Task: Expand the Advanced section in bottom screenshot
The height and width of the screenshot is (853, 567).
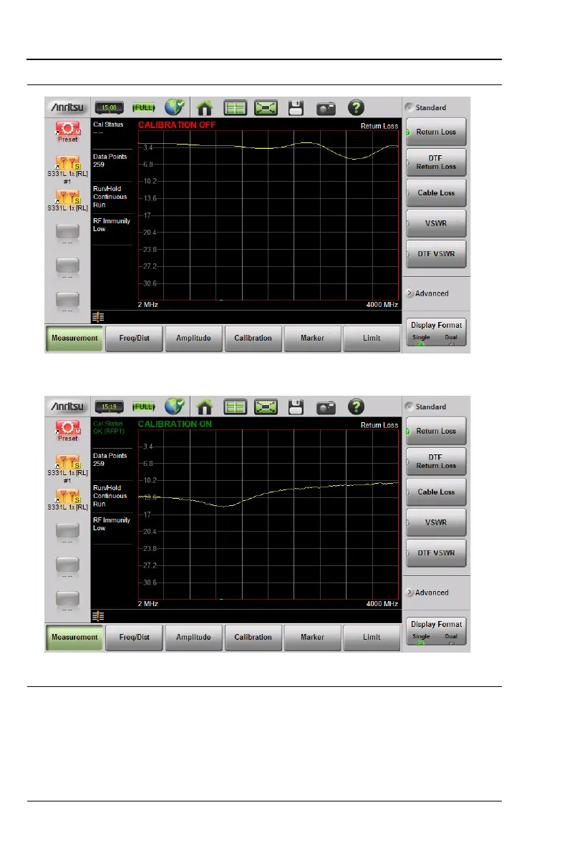Action: click(x=427, y=593)
